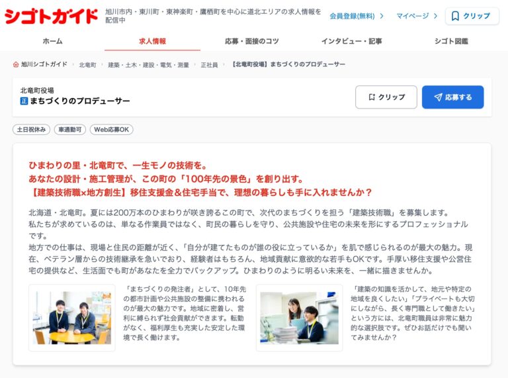Open photo of two staff at yellow table

coord(72,318)
